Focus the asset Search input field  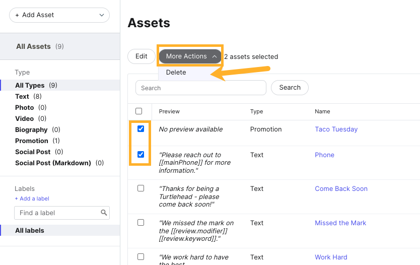tap(200, 88)
